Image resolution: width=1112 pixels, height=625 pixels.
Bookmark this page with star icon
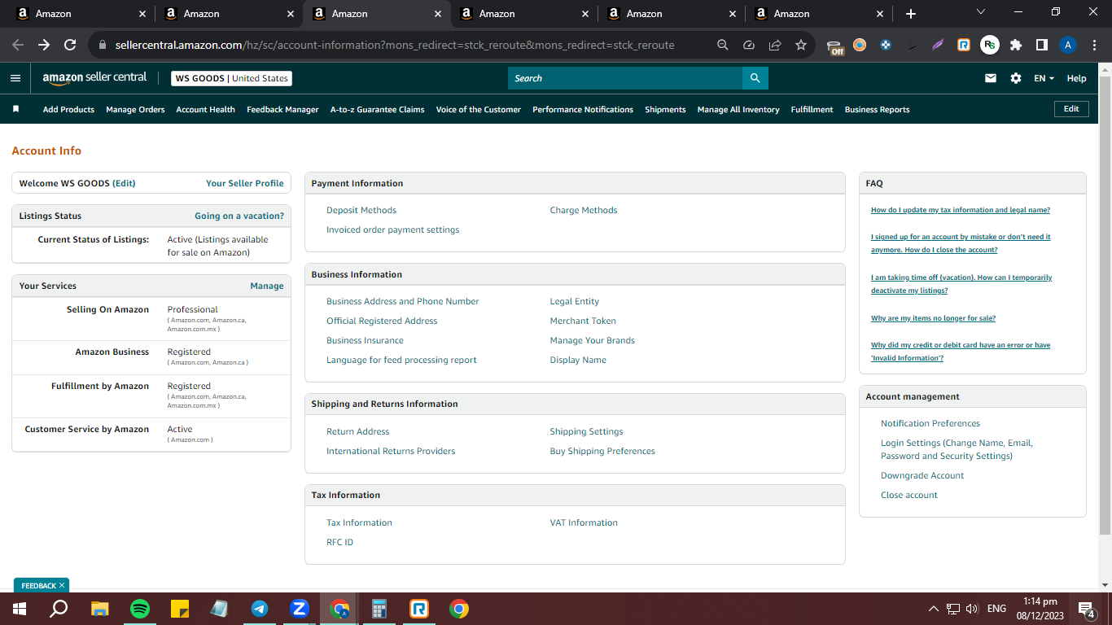click(x=801, y=45)
